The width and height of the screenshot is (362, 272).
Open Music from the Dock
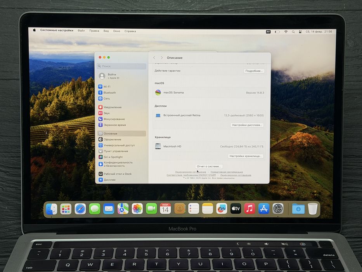pyautogui.click(x=249, y=209)
